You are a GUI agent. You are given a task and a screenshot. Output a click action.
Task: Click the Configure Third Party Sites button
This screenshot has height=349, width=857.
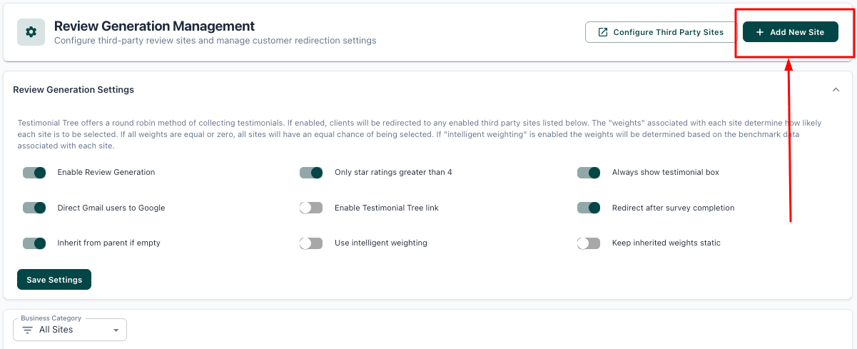pyautogui.click(x=660, y=32)
